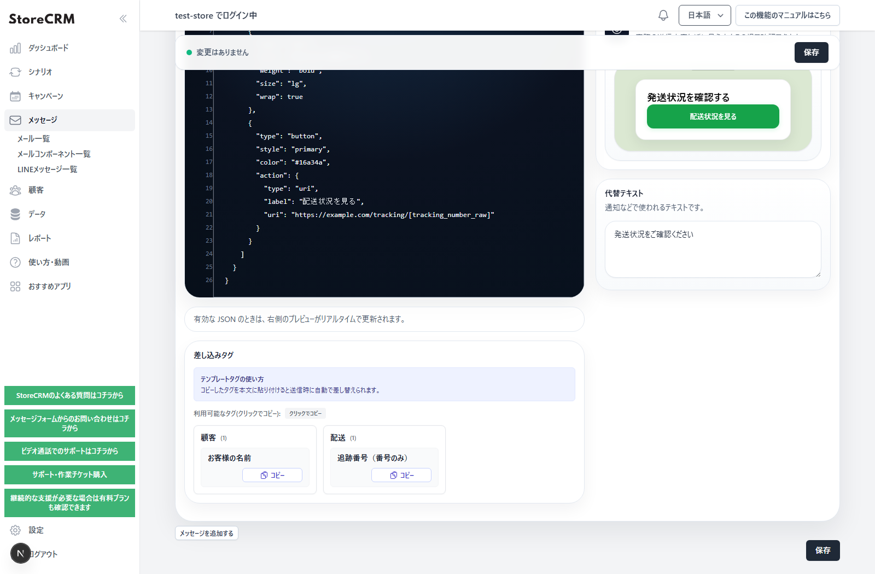875x574 pixels.
Task: Click the 差し込みタグ heading
Action: pos(213,355)
